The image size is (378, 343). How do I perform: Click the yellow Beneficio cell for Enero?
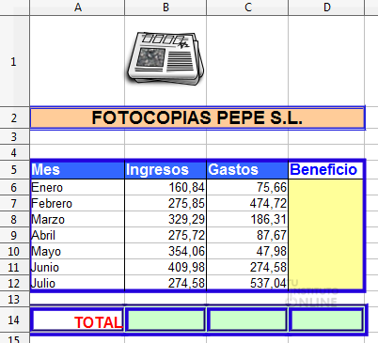[x=325, y=187]
